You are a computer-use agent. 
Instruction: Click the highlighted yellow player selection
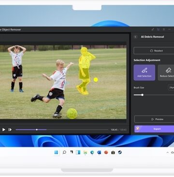(x=85, y=71)
